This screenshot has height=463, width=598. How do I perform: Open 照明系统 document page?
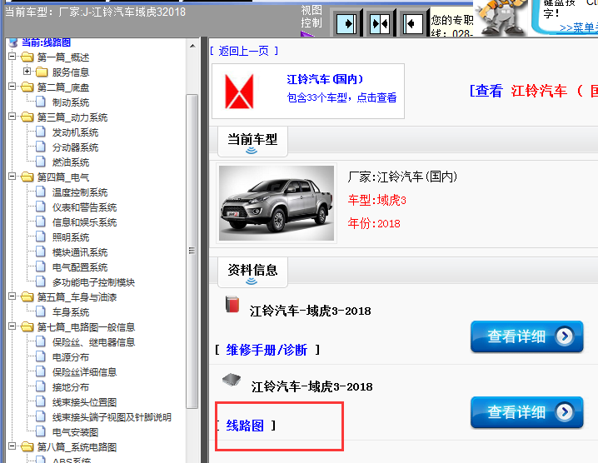point(71,237)
